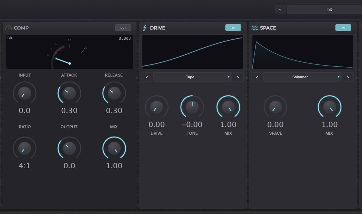Click the SPACE waves icon

255,28
